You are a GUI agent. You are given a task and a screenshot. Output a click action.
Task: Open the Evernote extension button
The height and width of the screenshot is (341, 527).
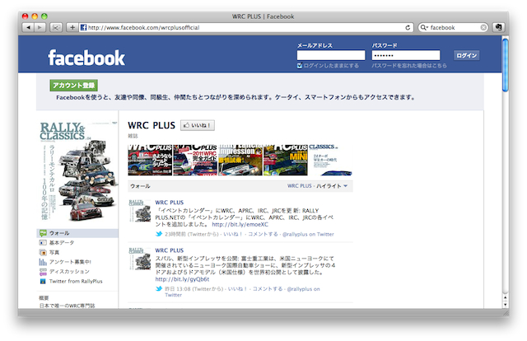click(498, 27)
